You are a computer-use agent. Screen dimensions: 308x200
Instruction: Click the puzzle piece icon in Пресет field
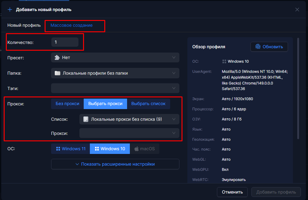(57, 58)
